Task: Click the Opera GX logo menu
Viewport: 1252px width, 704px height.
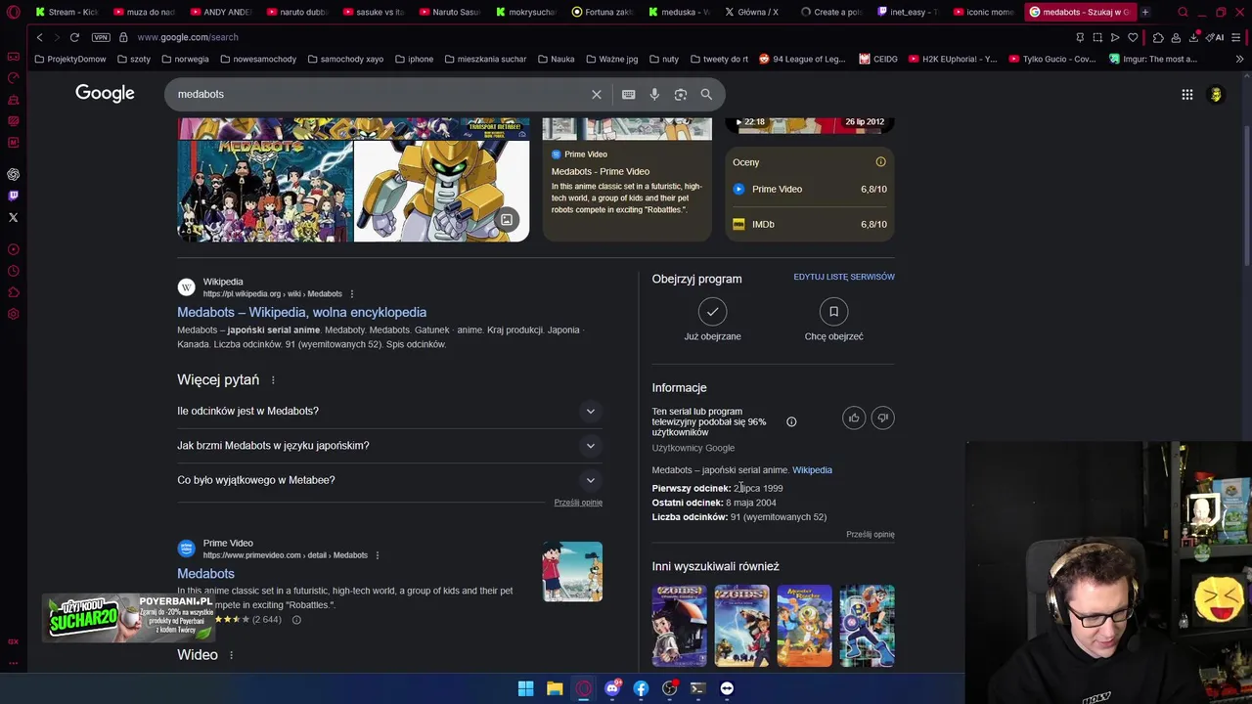Action: (x=13, y=12)
